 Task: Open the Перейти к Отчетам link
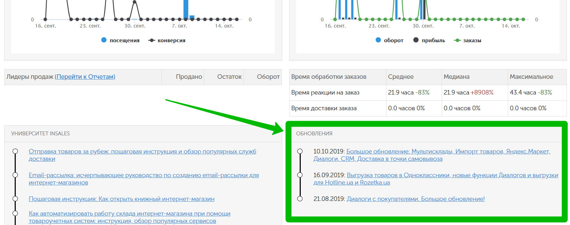click(85, 77)
